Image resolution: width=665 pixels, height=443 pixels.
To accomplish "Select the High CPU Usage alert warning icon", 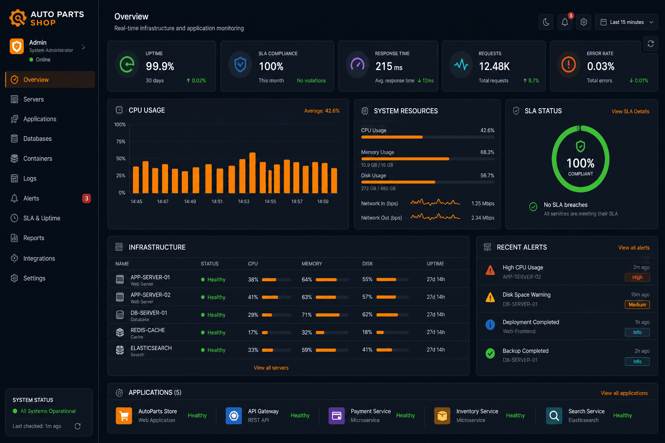I will (x=490, y=270).
